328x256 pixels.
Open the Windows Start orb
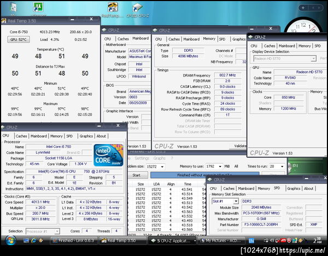10,241
